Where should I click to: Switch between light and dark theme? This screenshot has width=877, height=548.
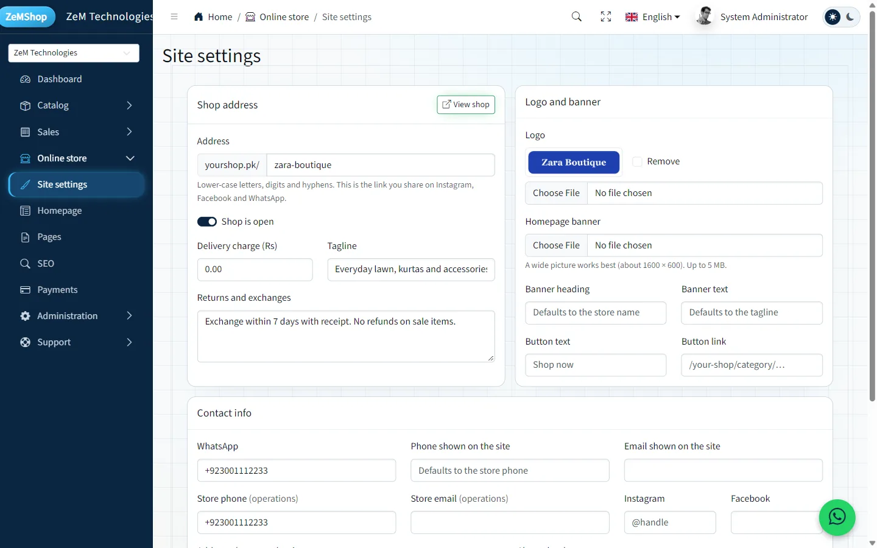tap(842, 17)
